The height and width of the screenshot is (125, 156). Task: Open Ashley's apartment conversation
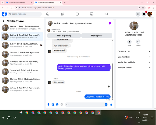[x=22, y=63]
